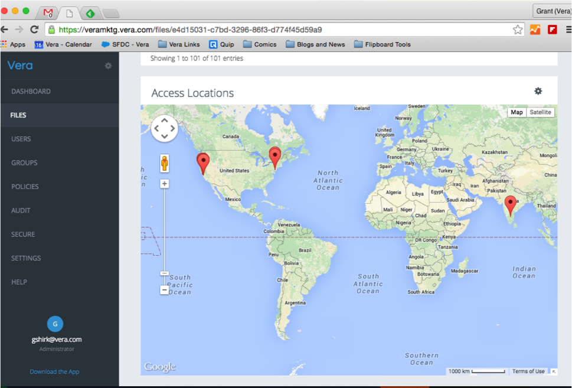Switch the map to Satellite view
This screenshot has width=572, height=388.
tap(540, 112)
